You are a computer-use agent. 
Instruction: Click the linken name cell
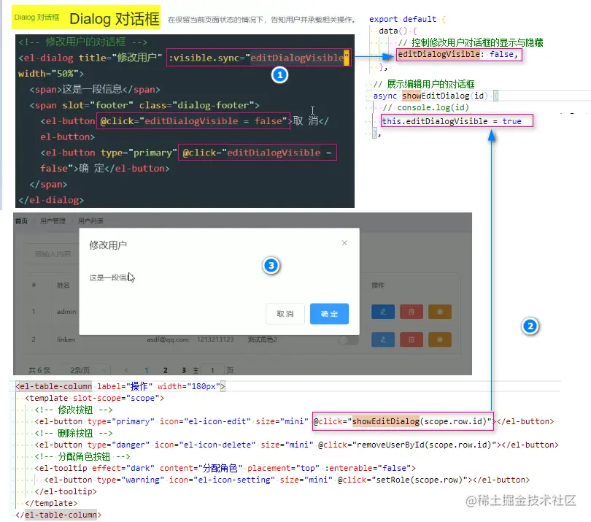[66, 339]
